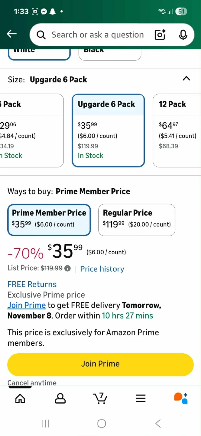This screenshot has width=201, height=436.
Task: Tap the List Price info icon
Action: [x=67, y=268]
